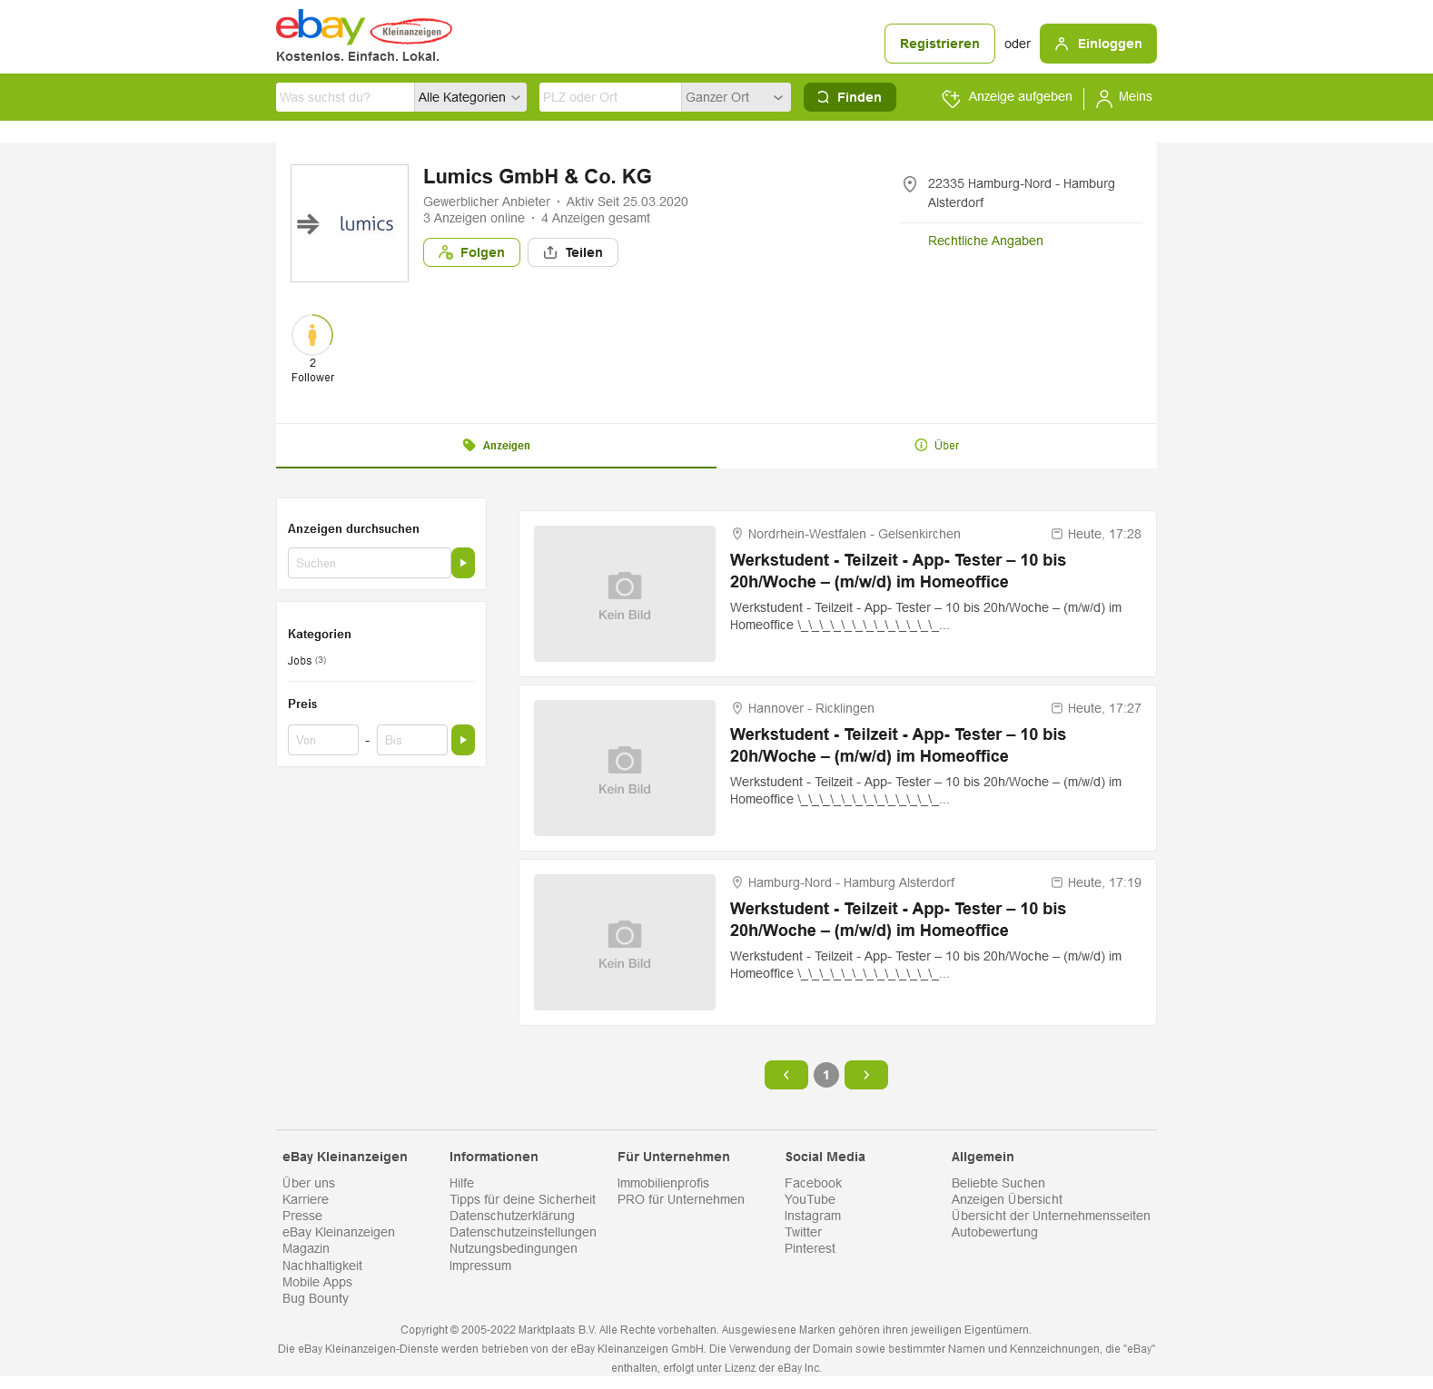
Task: Open Anzeige aufgeben
Action: [x=1007, y=97]
